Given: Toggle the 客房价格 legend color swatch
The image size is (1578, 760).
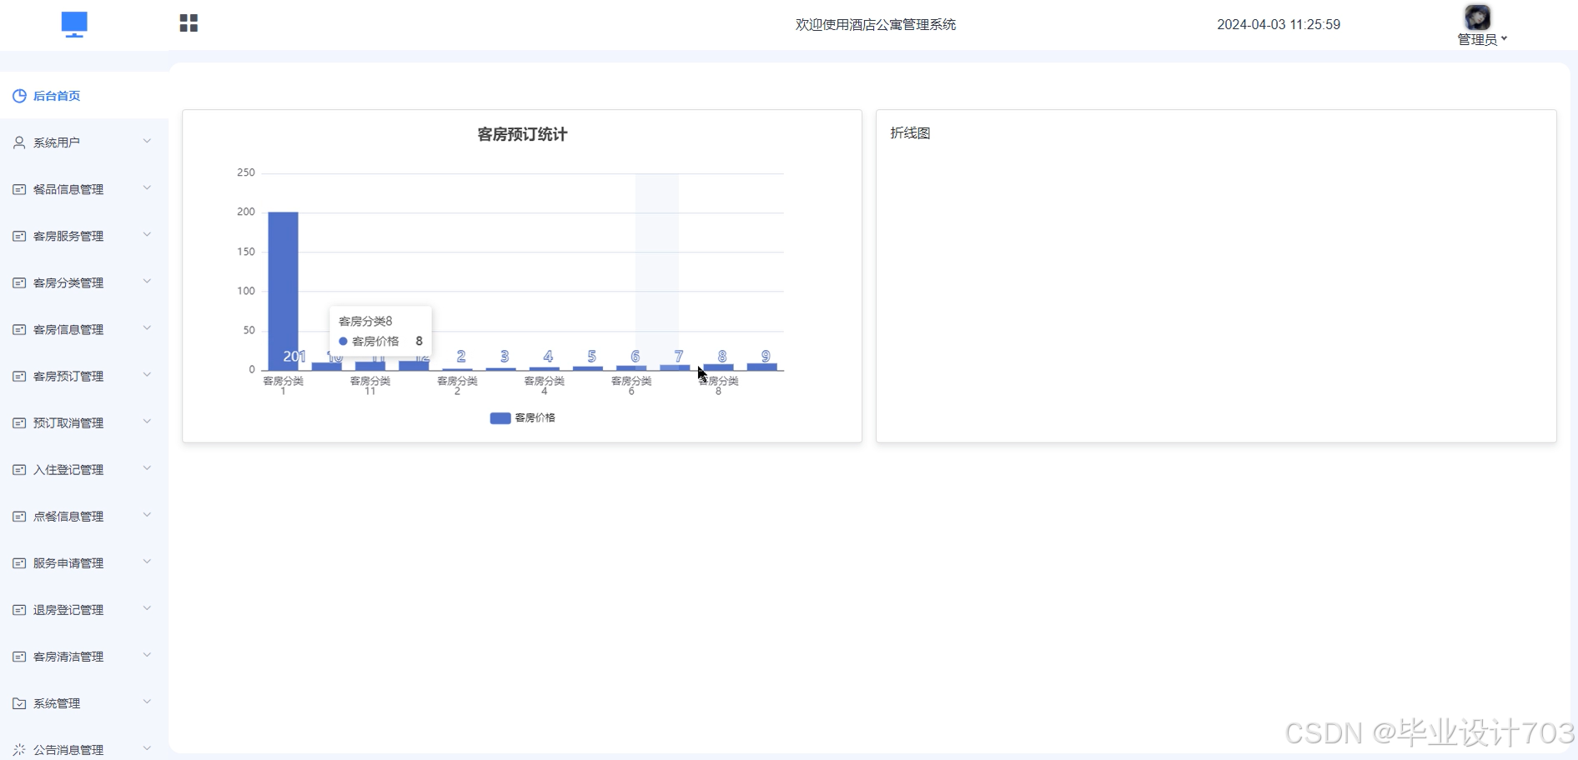Looking at the screenshot, I should click(x=500, y=418).
